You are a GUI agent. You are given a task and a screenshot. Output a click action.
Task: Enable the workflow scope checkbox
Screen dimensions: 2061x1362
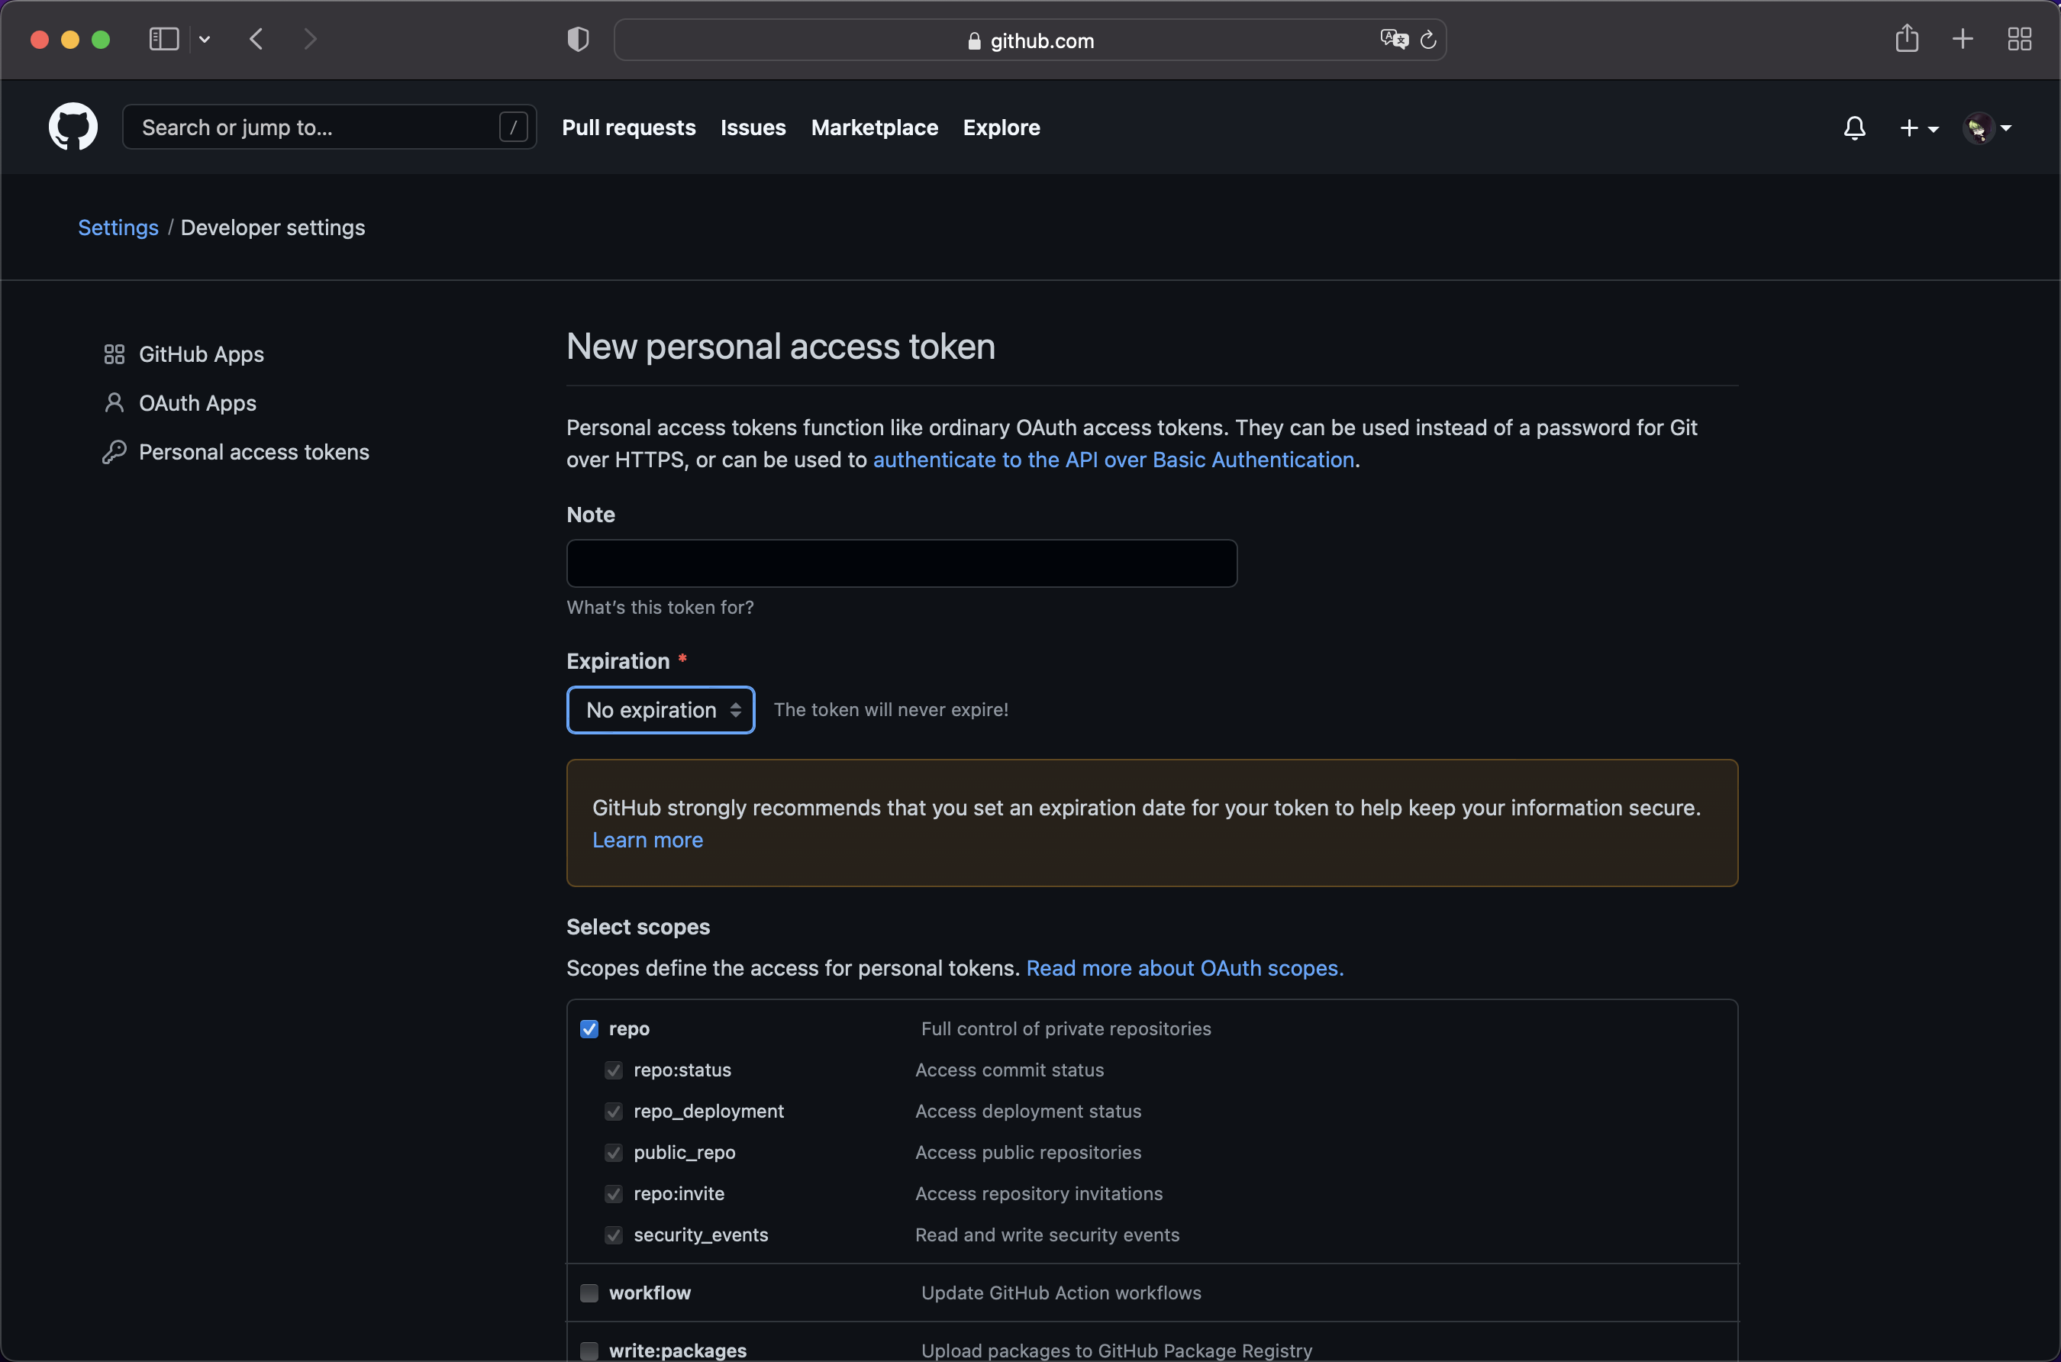pyautogui.click(x=589, y=1293)
